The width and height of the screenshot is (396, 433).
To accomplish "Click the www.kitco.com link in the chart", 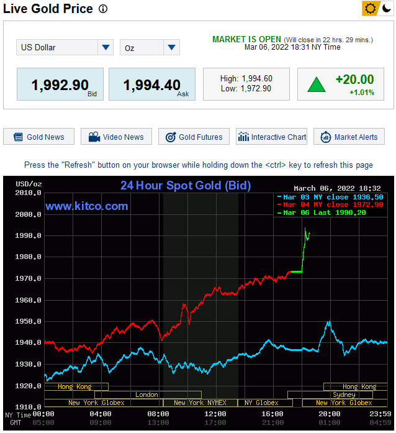I will pos(87,206).
